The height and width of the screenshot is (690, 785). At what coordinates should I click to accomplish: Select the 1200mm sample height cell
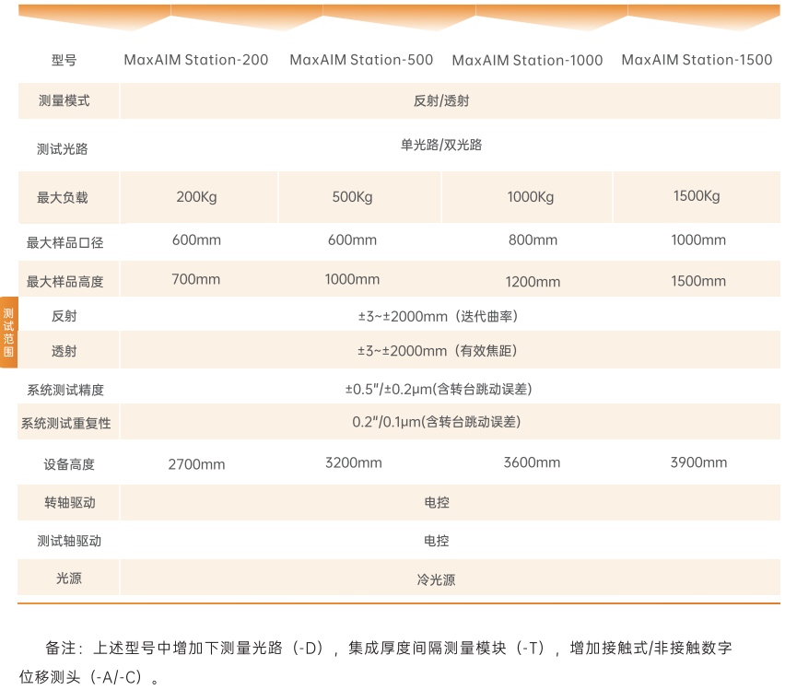click(x=533, y=282)
